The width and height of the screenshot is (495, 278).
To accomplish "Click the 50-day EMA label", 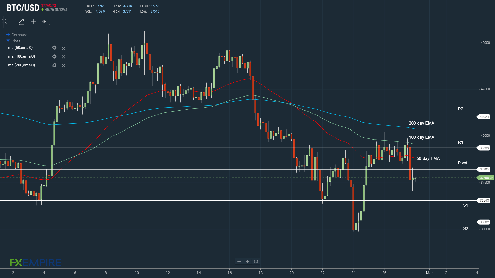I will click(x=428, y=159).
